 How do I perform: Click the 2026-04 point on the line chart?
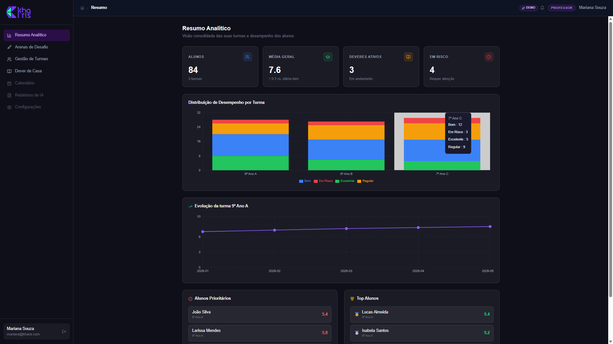tap(418, 228)
